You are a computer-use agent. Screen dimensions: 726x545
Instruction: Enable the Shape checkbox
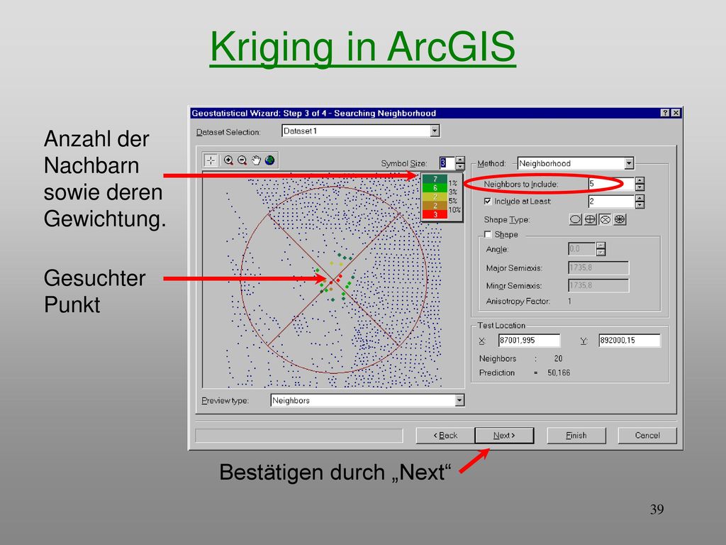488,234
